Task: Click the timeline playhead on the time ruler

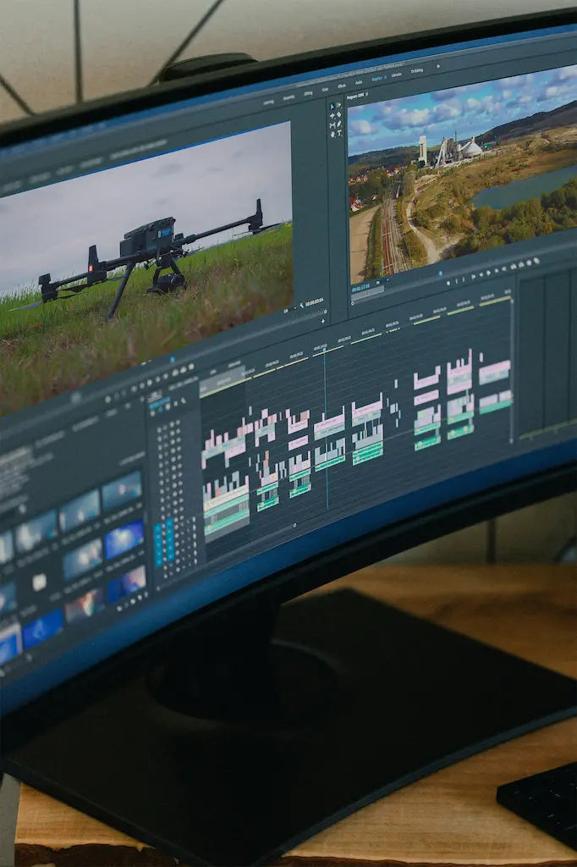Action: (324, 350)
